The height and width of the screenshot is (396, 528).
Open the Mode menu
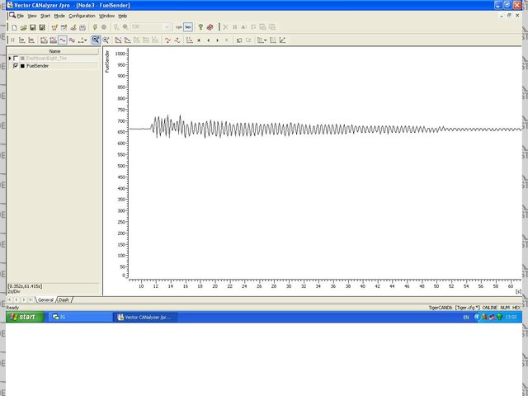(x=59, y=16)
